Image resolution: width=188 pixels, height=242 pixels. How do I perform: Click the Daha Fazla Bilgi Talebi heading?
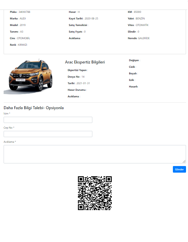pos(34,108)
